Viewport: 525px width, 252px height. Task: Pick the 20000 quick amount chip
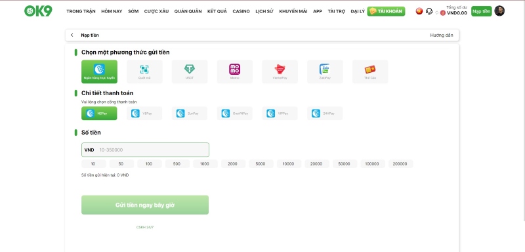(317, 164)
